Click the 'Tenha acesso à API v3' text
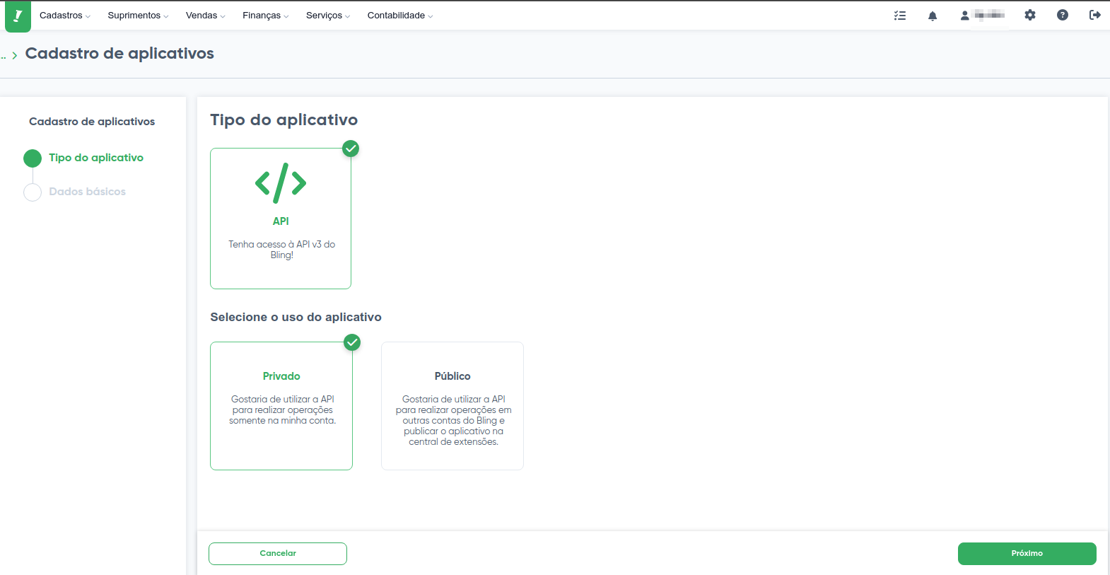Image resolution: width=1110 pixels, height=575 pixels. click(281, 250)
